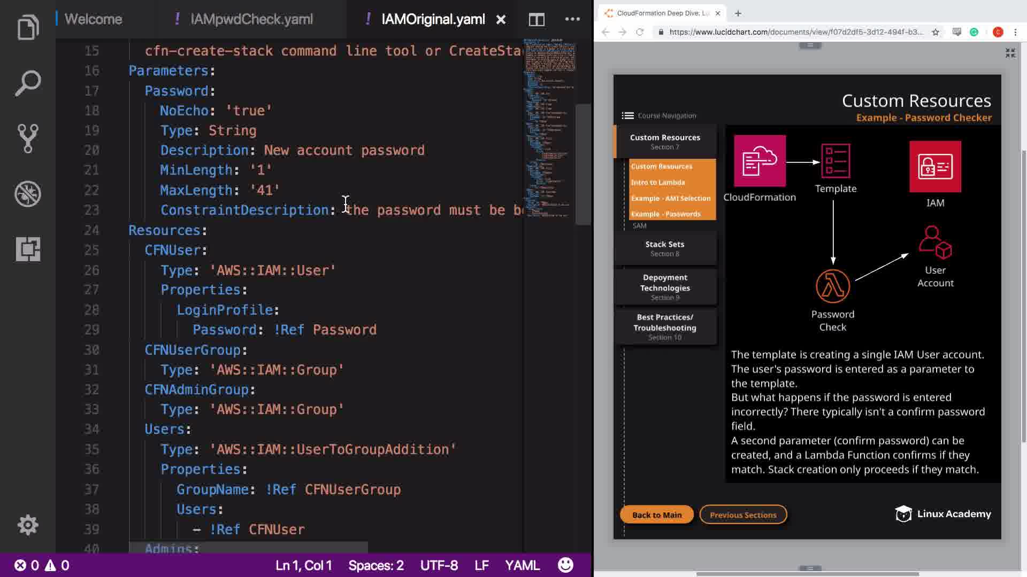
Task: Click the code minimap preview
Action: (549, 128)
